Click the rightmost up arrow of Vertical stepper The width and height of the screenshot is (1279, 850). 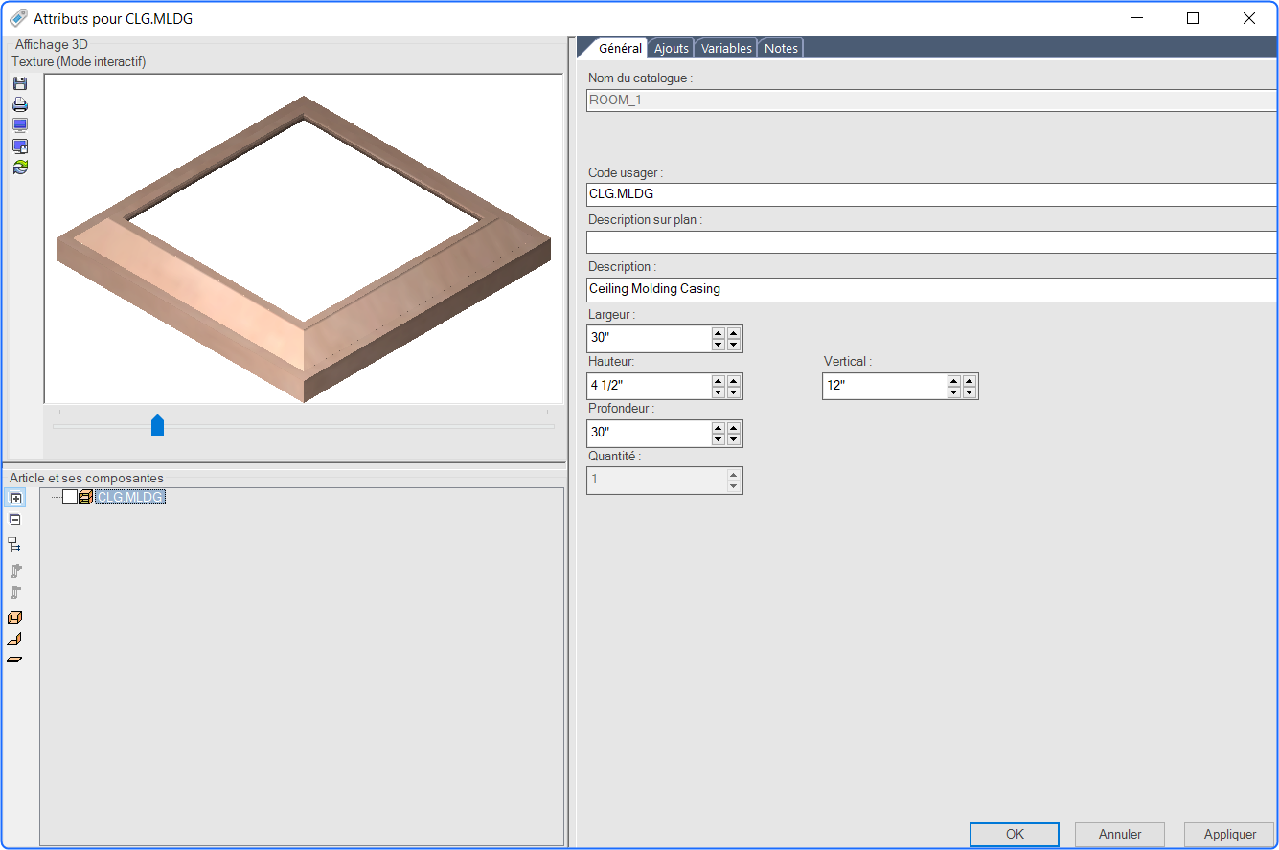tap(970, 381)
